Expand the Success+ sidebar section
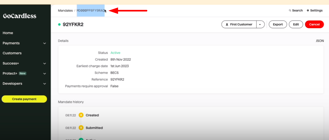This screenshot has width=329, height=140. point(45,64)
